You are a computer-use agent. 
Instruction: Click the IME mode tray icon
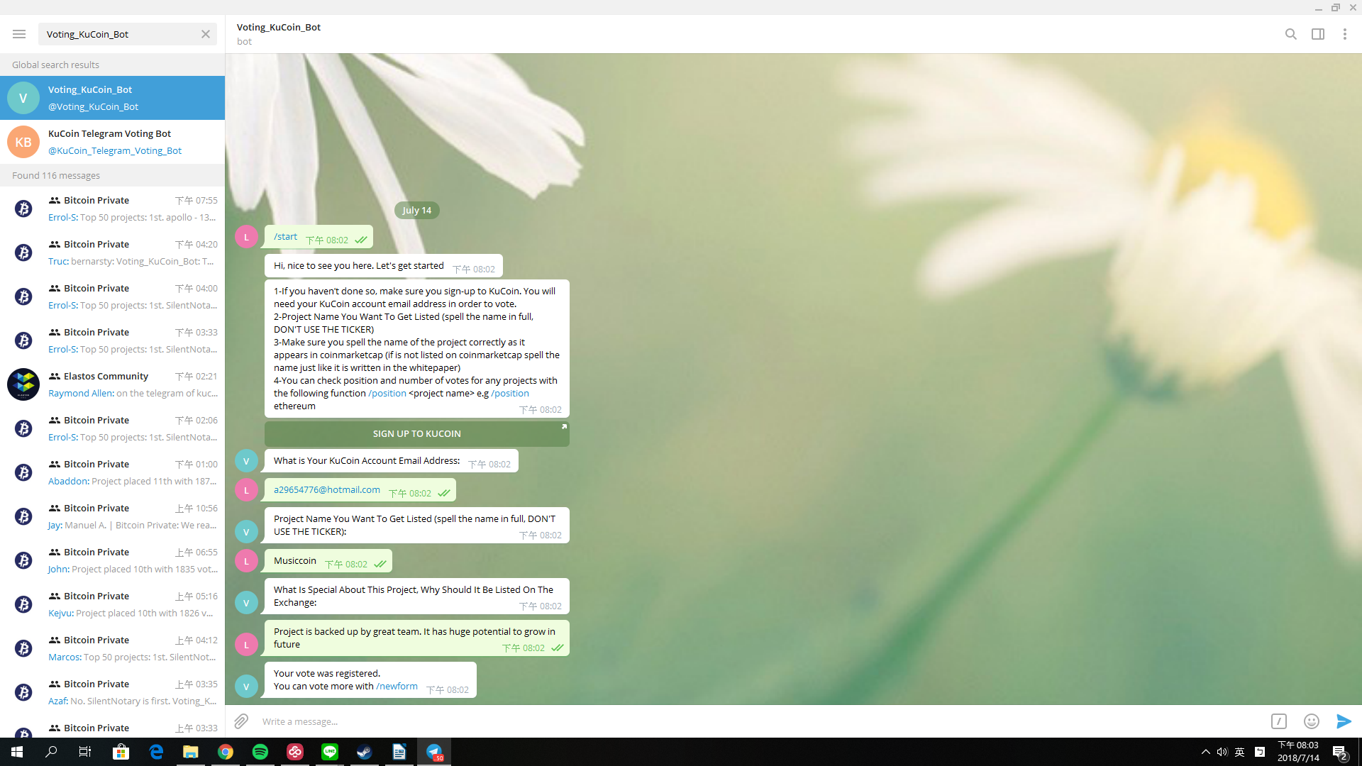coord(1260,752)
